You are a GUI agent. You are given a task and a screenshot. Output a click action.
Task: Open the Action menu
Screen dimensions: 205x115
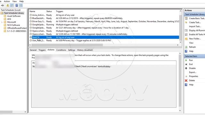(7, 1)
